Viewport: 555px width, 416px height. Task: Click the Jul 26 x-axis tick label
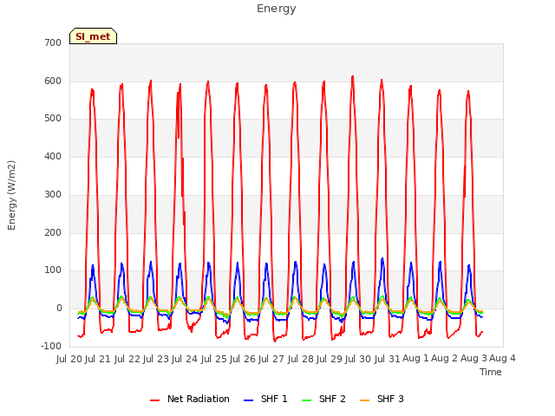pyautogui.click(x=243, y=359)
